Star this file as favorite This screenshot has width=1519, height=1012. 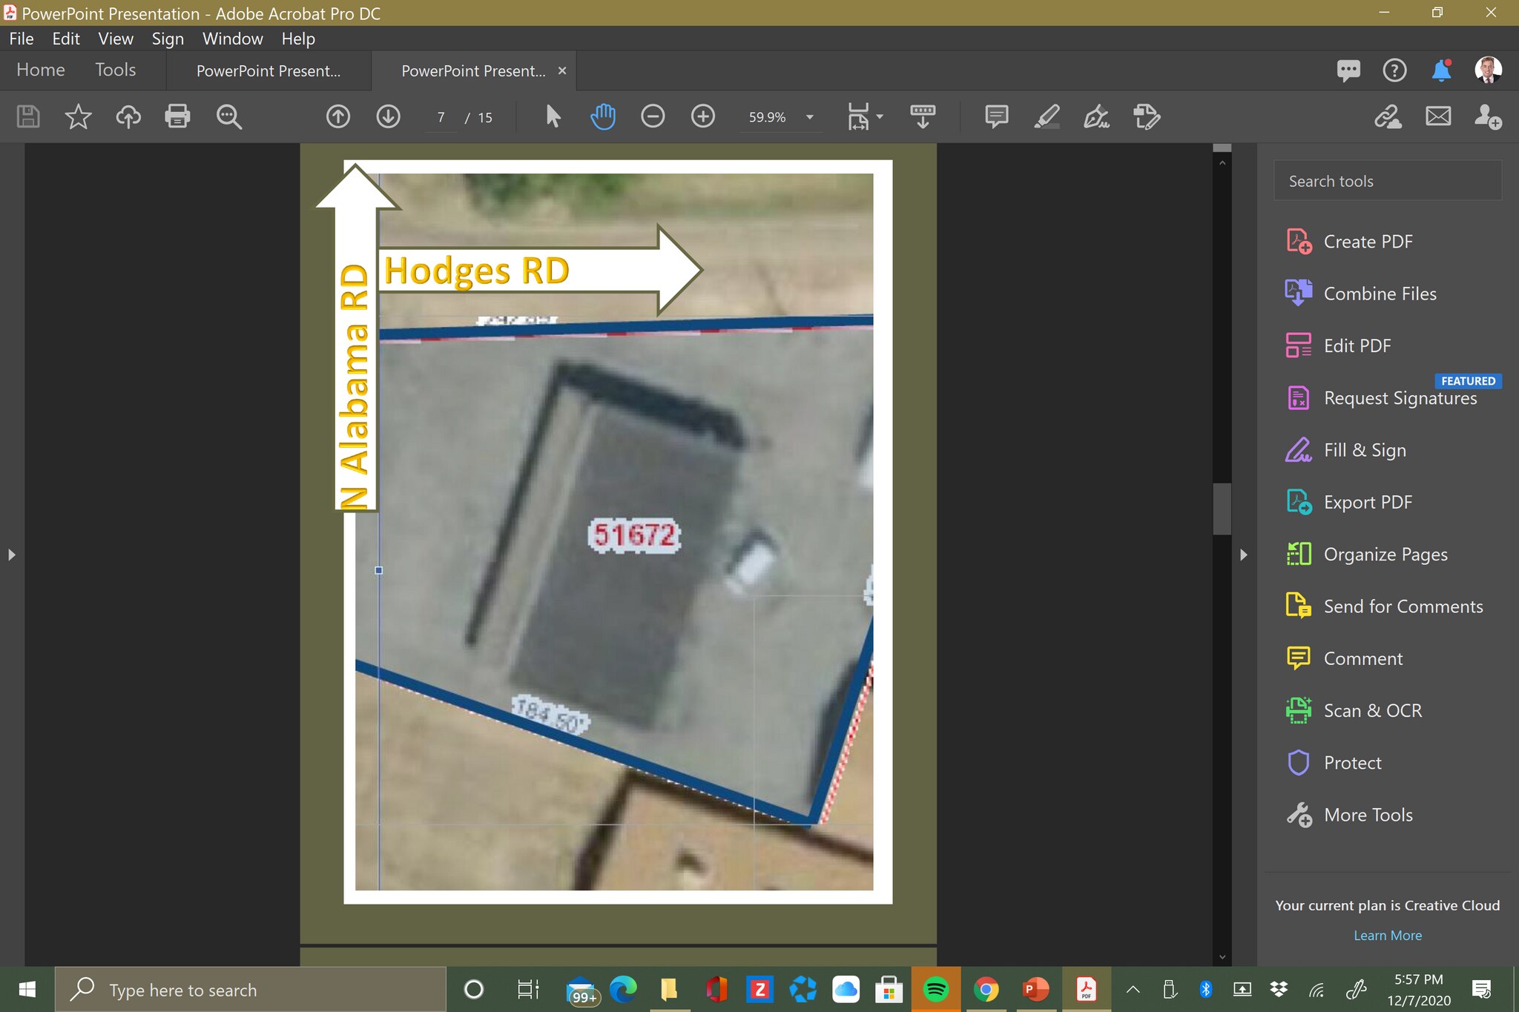tap(78, 116)
